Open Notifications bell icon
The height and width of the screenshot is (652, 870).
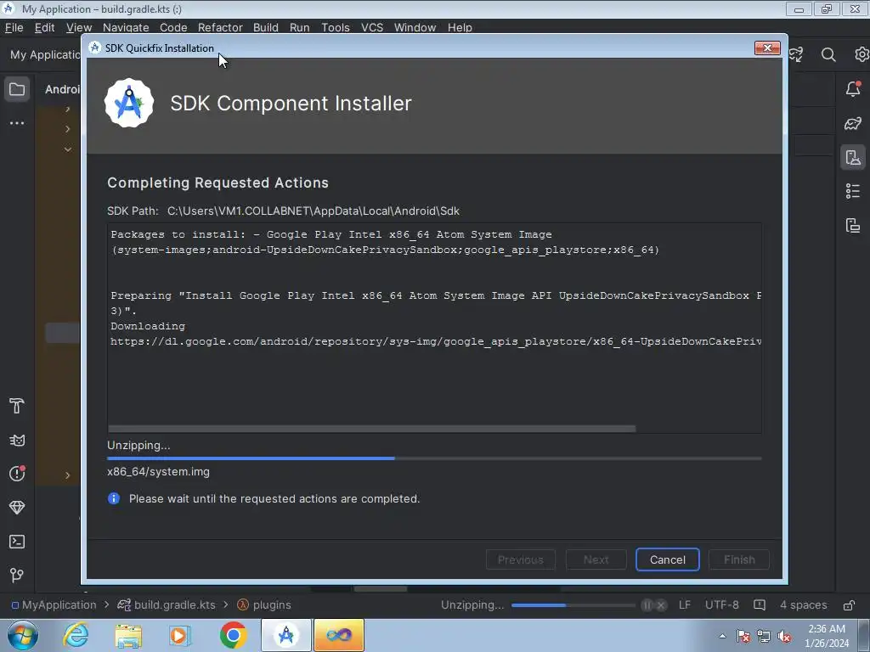853,89
